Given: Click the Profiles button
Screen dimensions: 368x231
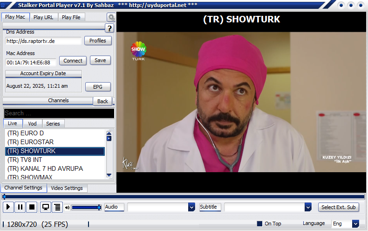Looking at the screenshot, I should (98, 41).
